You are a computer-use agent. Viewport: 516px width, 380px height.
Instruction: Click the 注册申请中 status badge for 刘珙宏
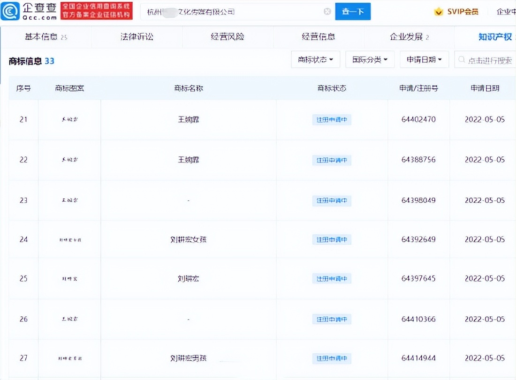pos(332,278)
